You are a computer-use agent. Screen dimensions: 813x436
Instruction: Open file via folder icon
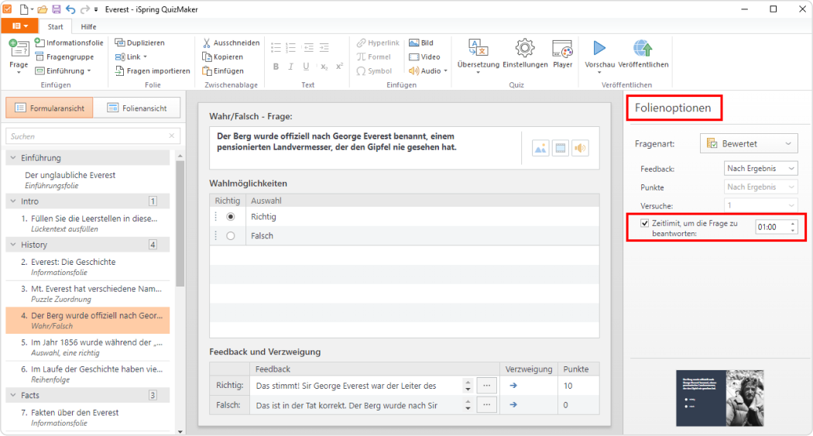(43, 9)
